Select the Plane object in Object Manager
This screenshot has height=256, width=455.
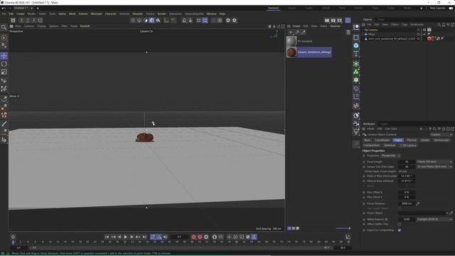pos(372,34)
